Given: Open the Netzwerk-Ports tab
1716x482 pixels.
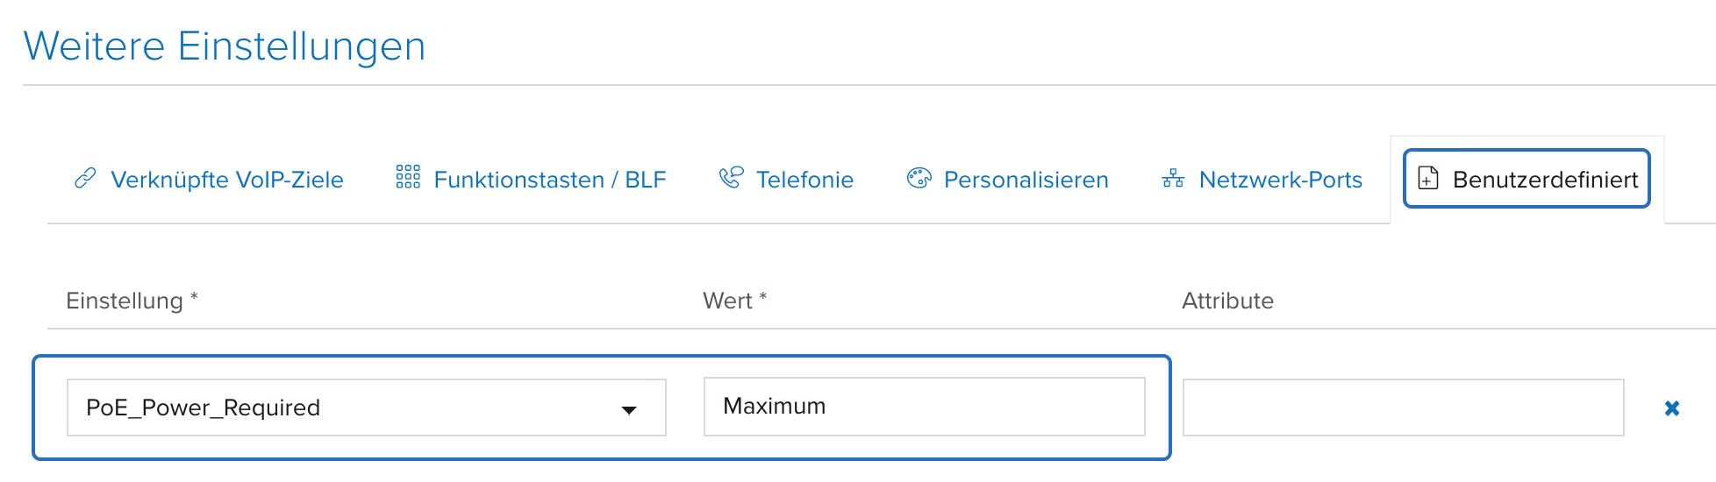Looking at the screenshot, I should [x=1280, y=180].
